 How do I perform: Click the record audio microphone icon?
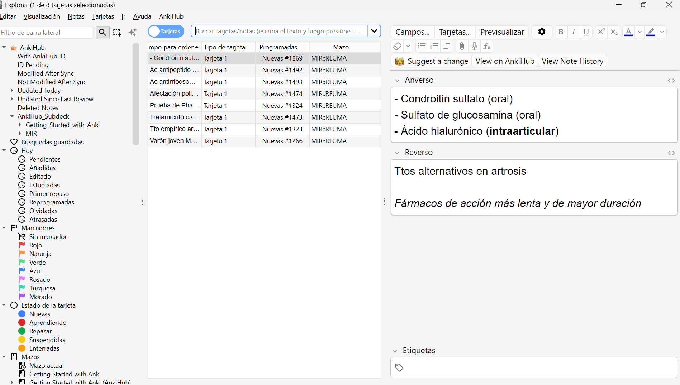tap(474, 46)
